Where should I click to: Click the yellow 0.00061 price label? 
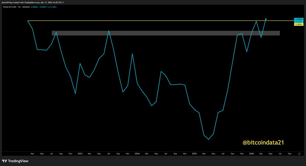[x=298, y=24]
